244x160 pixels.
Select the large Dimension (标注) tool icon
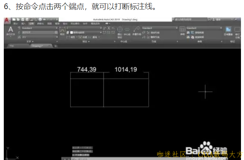(x=62, y=31)
